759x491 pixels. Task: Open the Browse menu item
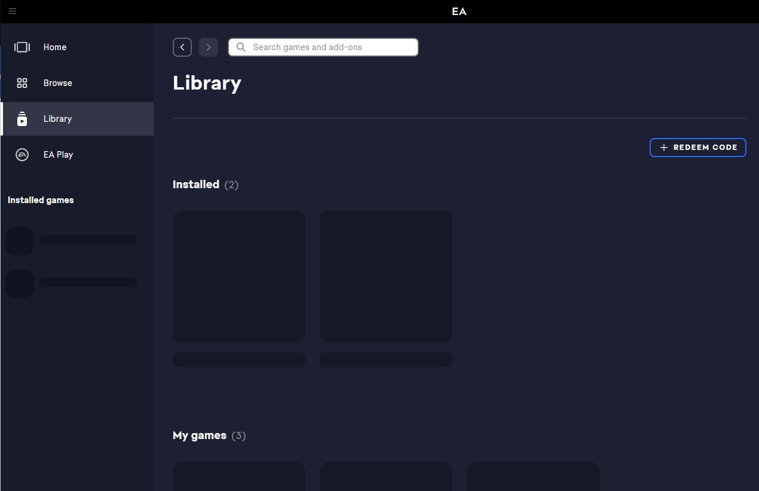click(x=77, y=83)
